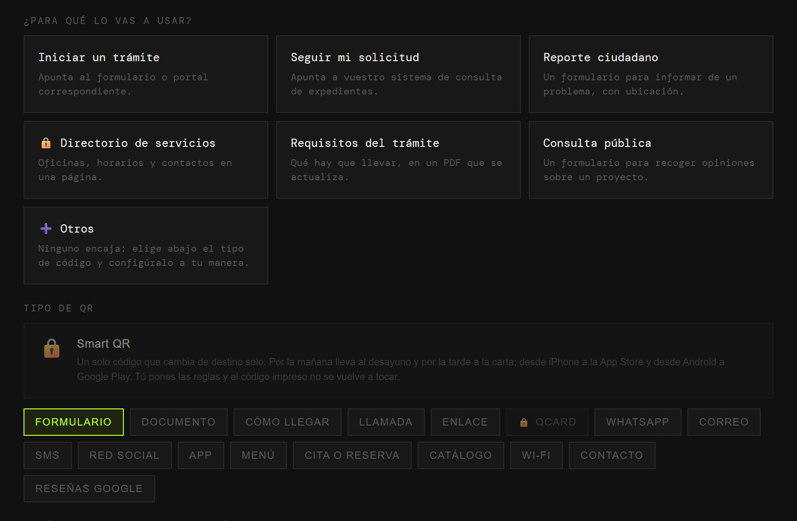Image resolution: width=797 pixels, height=521 pixels.
Task: Click the lock icon beside QCARD
Action: tap(524, 422)
